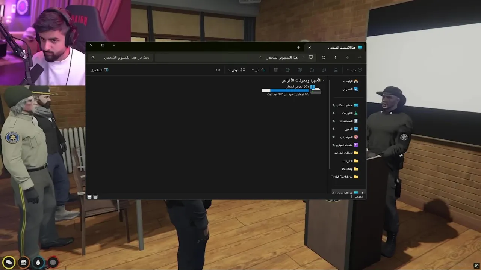The height and width of the screenshot is (270, 481).
Task: Click the search magnifier icon
Action: [x=93, y=57]
